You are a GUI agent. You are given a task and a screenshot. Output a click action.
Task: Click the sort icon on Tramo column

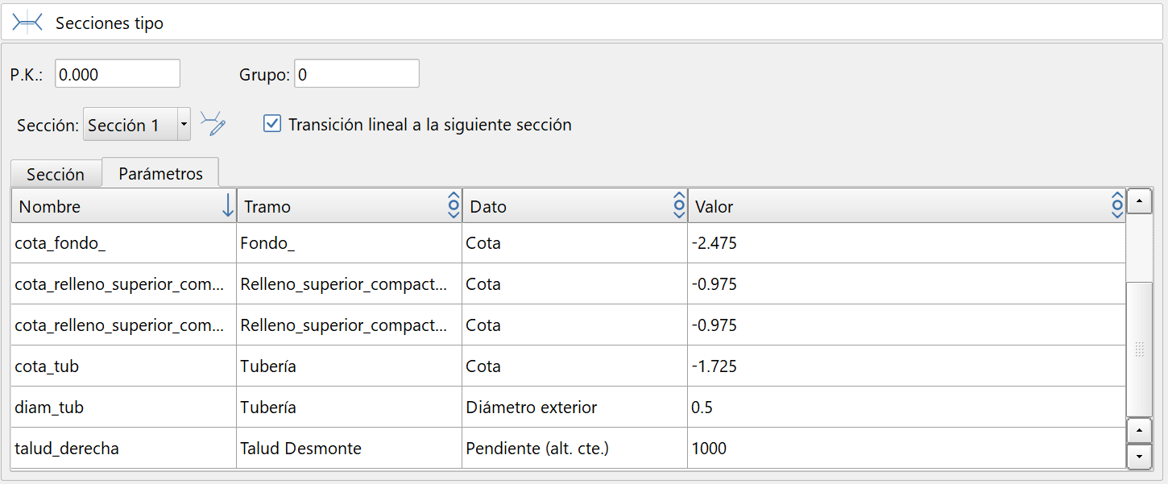pos(453,206)
